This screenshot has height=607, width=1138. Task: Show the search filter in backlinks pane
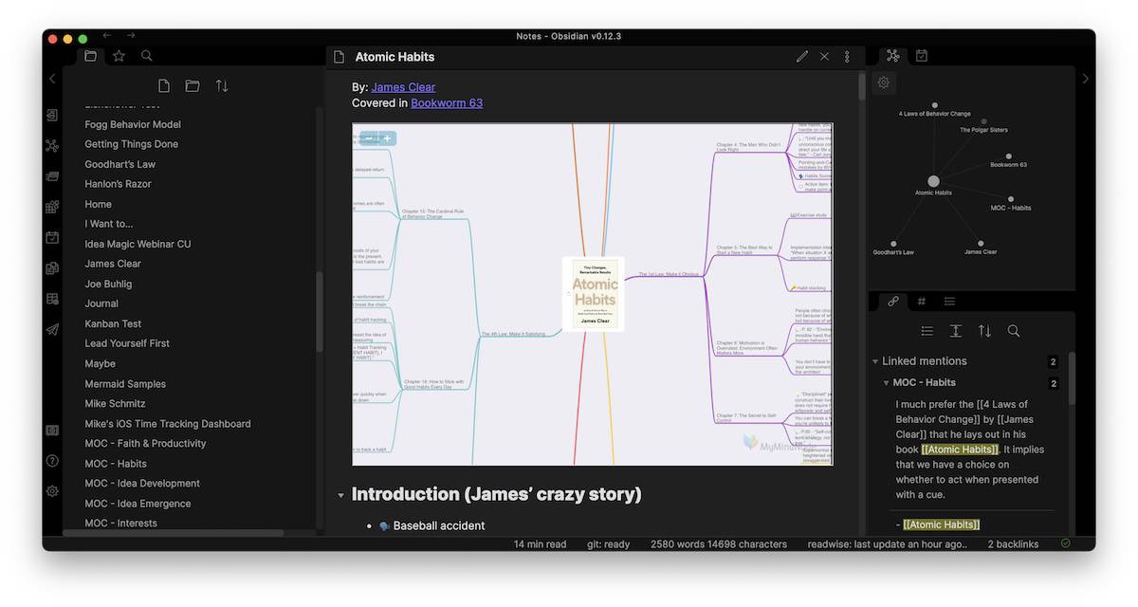click(1014, 331)
